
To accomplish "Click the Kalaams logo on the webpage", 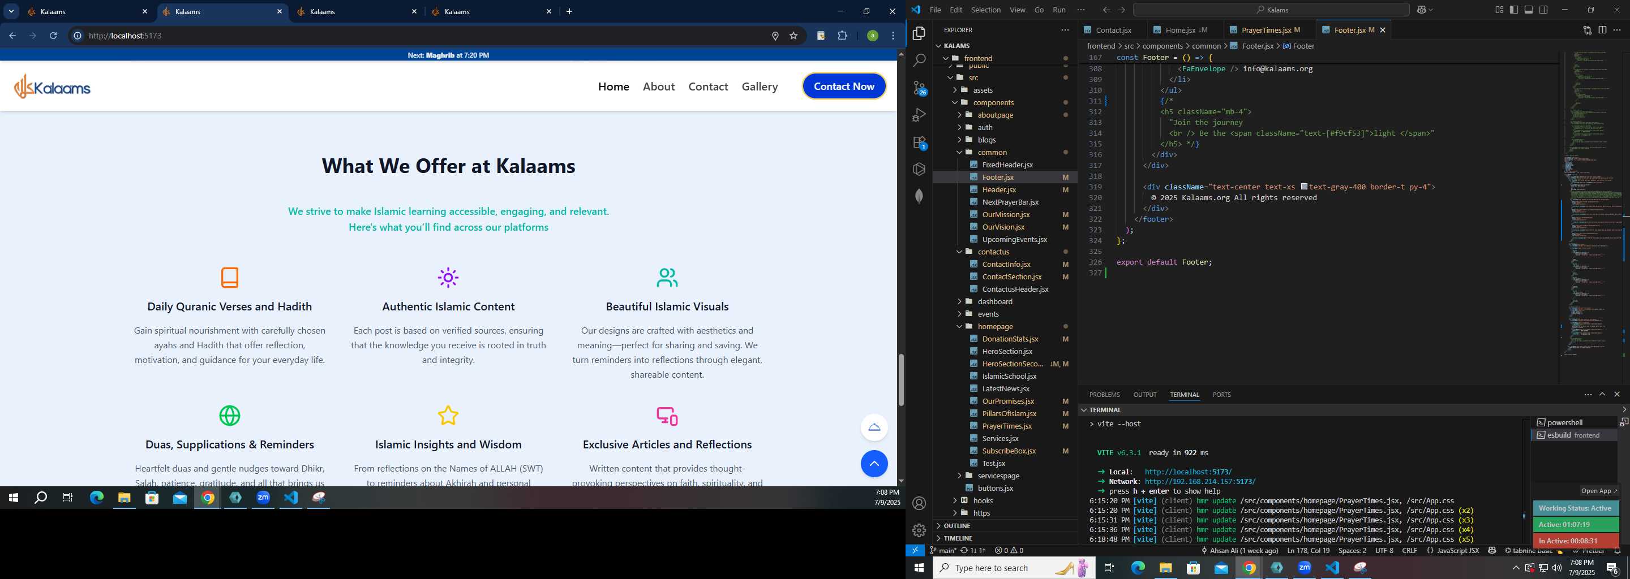I will pyautogui.click(x=53, y=87).
